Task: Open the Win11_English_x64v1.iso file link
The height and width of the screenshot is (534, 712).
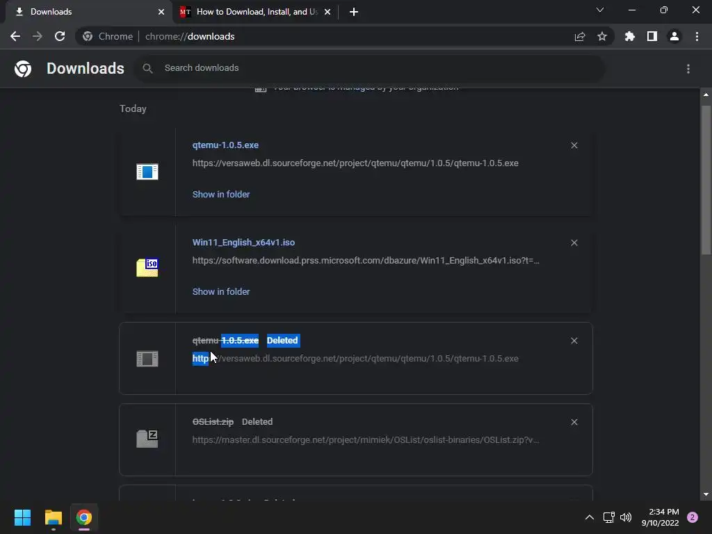Action: (x=243, y=243)
